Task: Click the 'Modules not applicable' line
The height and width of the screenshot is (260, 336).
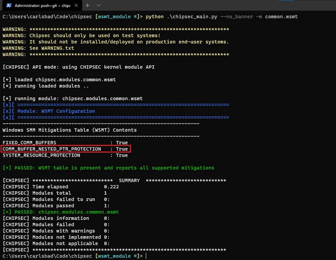Action: [x=56, y=244]
